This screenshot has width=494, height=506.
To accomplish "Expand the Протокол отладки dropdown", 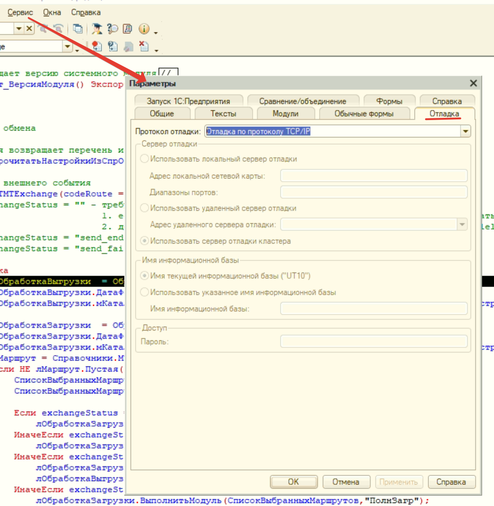I will [x=465, y=131].
